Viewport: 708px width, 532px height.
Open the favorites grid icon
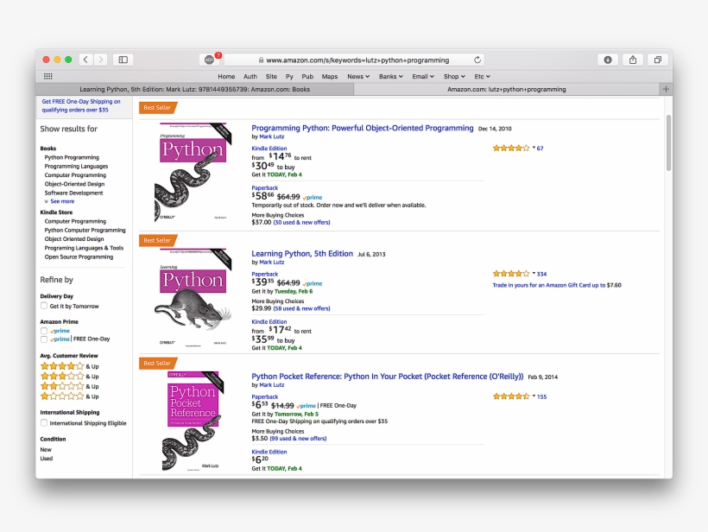pos(47,76)
